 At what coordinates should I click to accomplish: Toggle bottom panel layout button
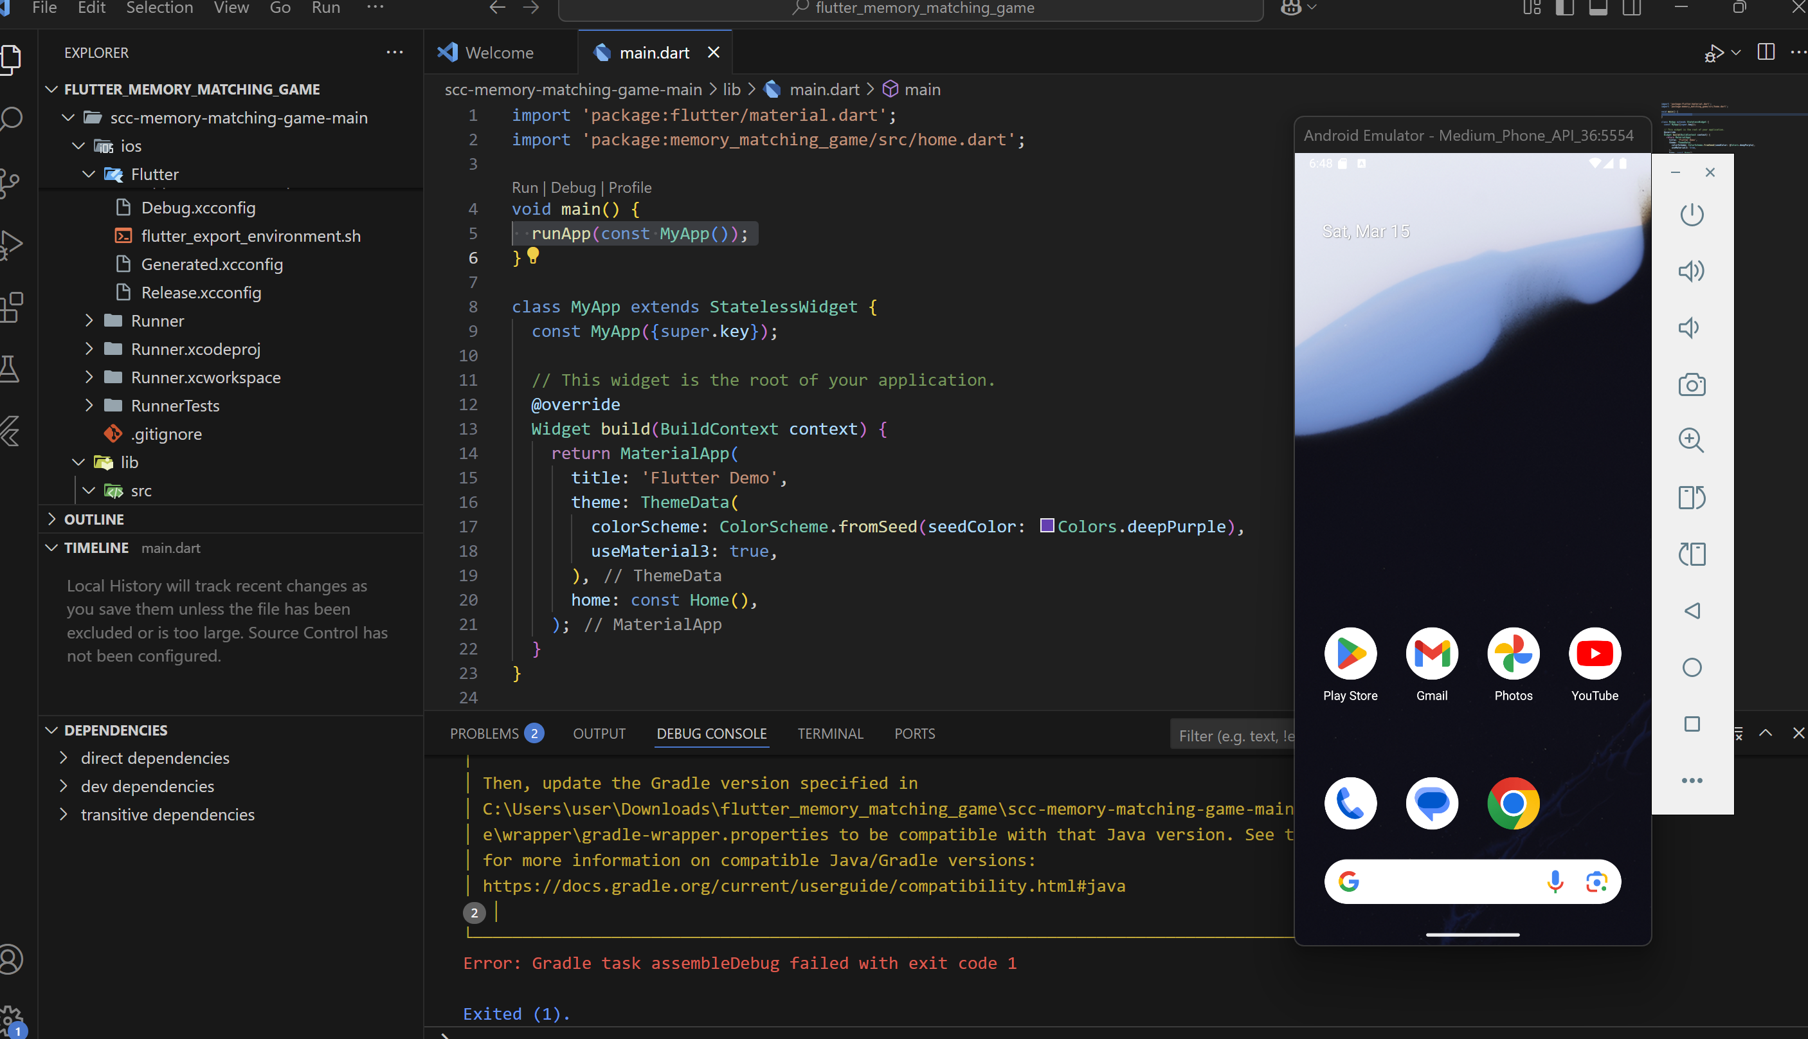1598,8
